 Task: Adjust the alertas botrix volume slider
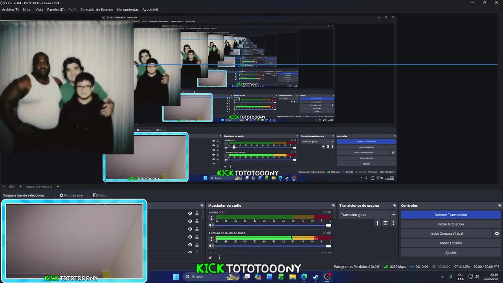[273, 225]
